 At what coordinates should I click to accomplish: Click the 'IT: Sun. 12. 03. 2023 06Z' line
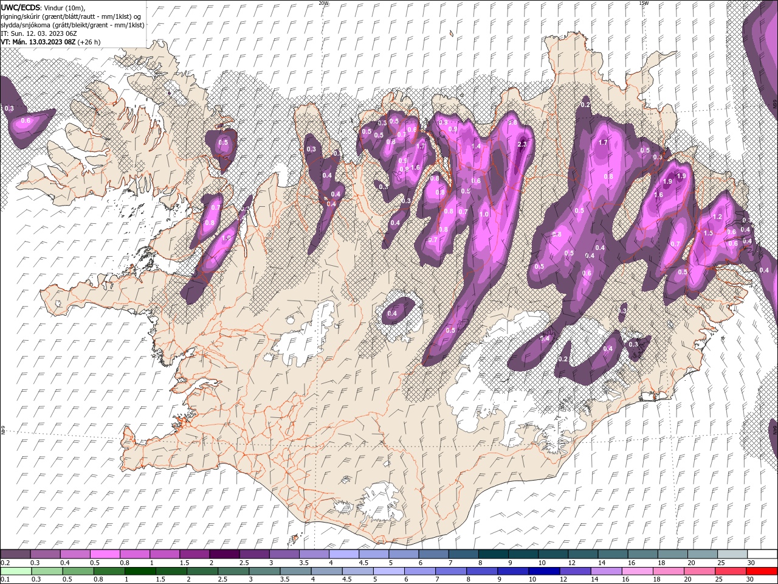coord(38,33)
